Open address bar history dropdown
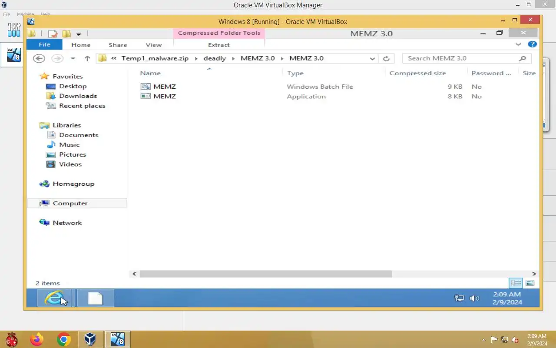The image size is (556, 348). pos(372,58)
